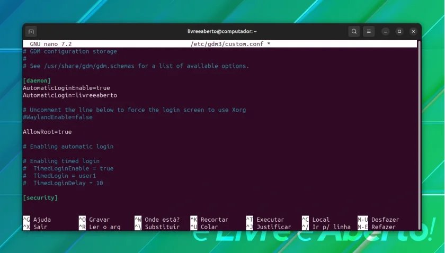
Task: Click the ^\ Substituir shortcut hint
Action: (x=157, y=227)
